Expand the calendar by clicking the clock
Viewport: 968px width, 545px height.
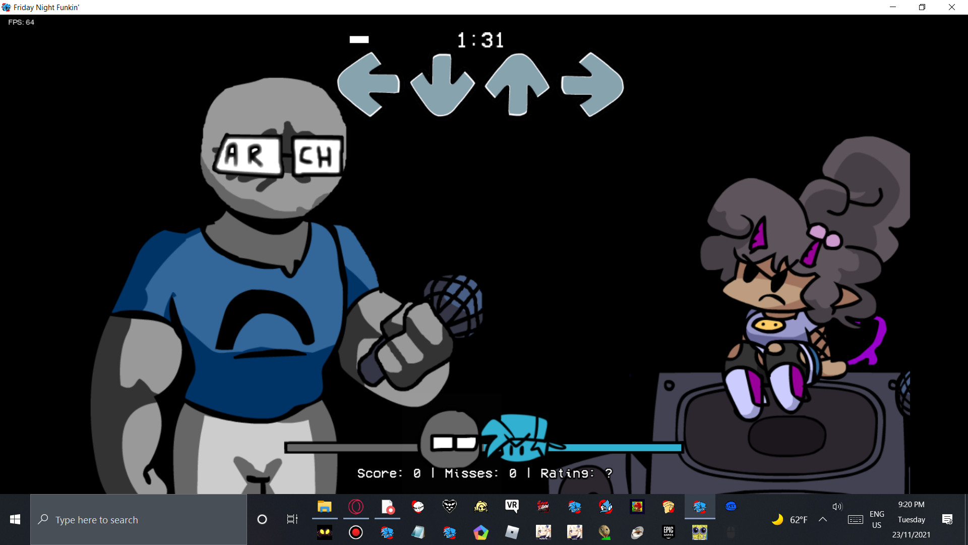pyautogui.click(x=911, y=519)
